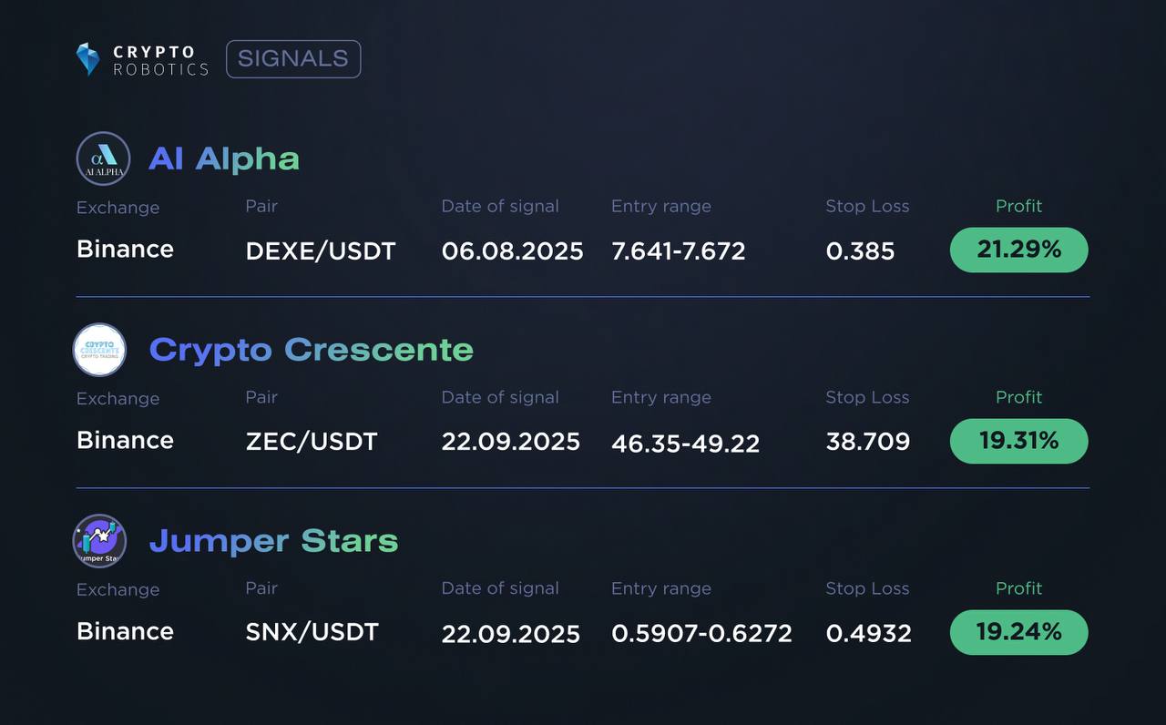Click the Crypto Crescente channel avatar
This screenshot has height=725, width=1166.
99,350
